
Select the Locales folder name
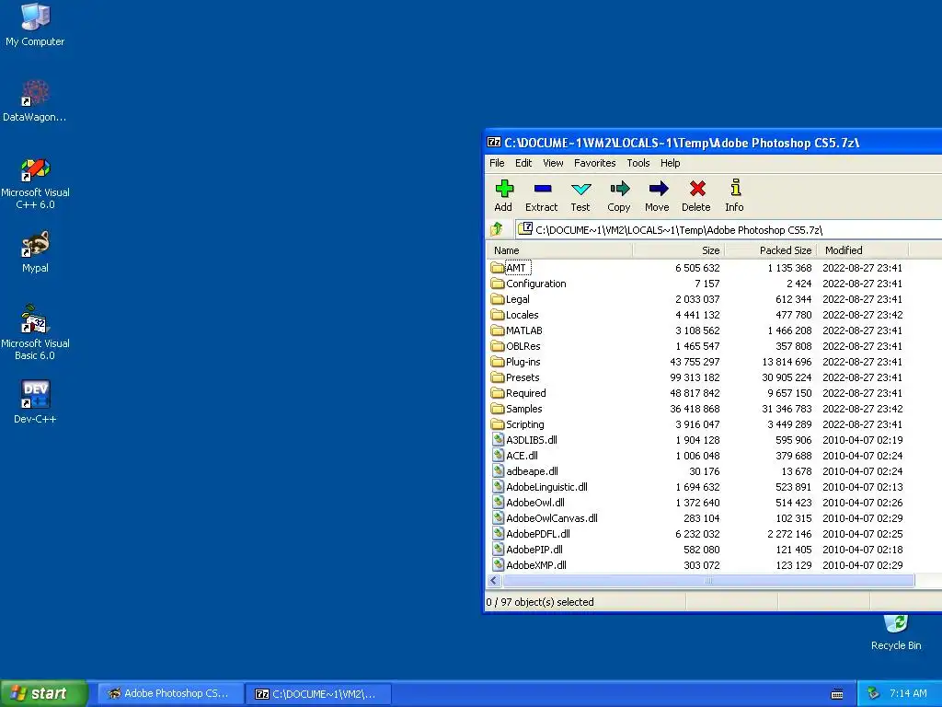(523, 315)
